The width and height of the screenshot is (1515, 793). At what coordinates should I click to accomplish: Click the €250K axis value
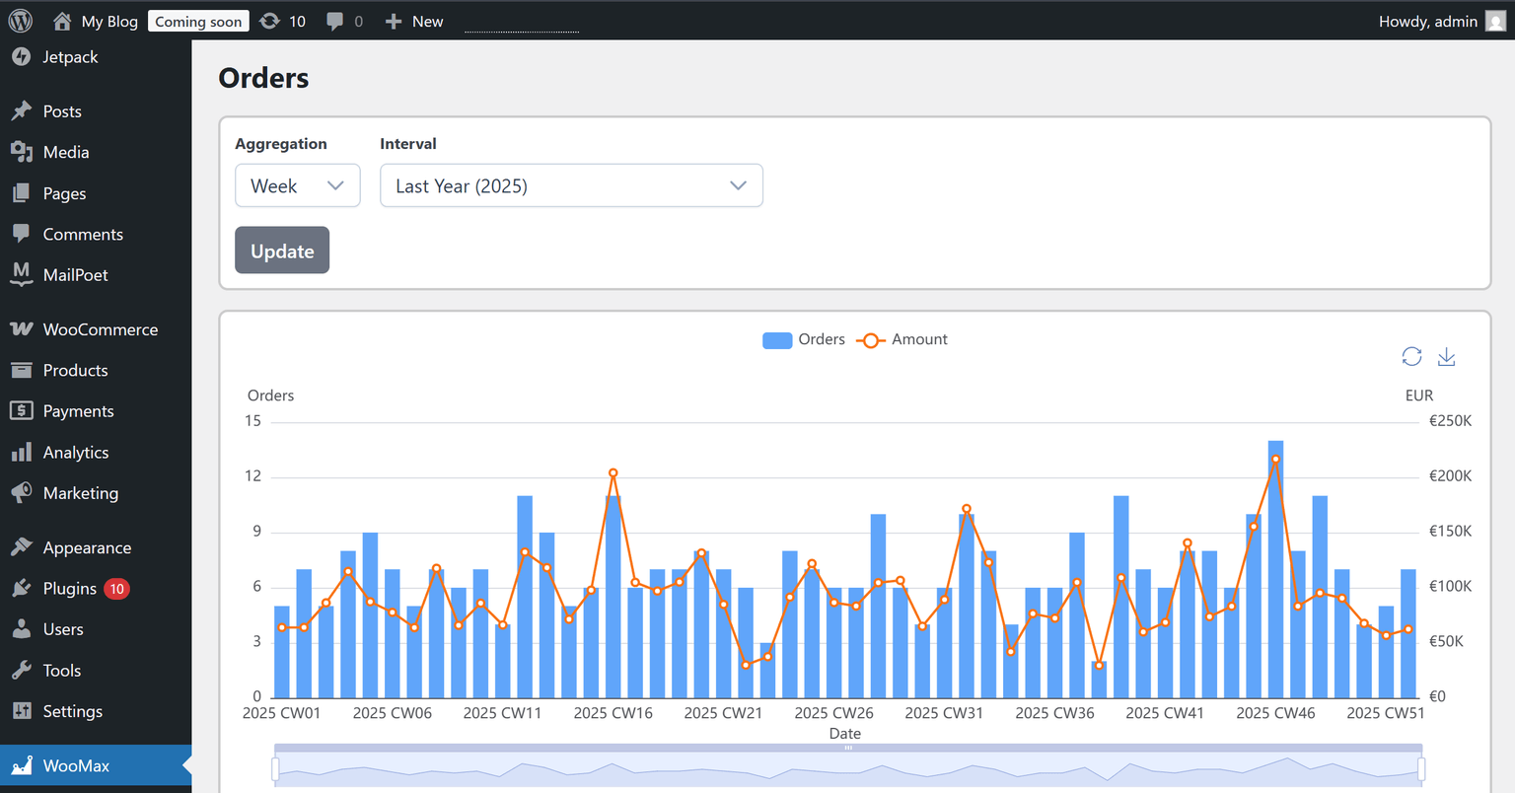(x=1450, y=421)
